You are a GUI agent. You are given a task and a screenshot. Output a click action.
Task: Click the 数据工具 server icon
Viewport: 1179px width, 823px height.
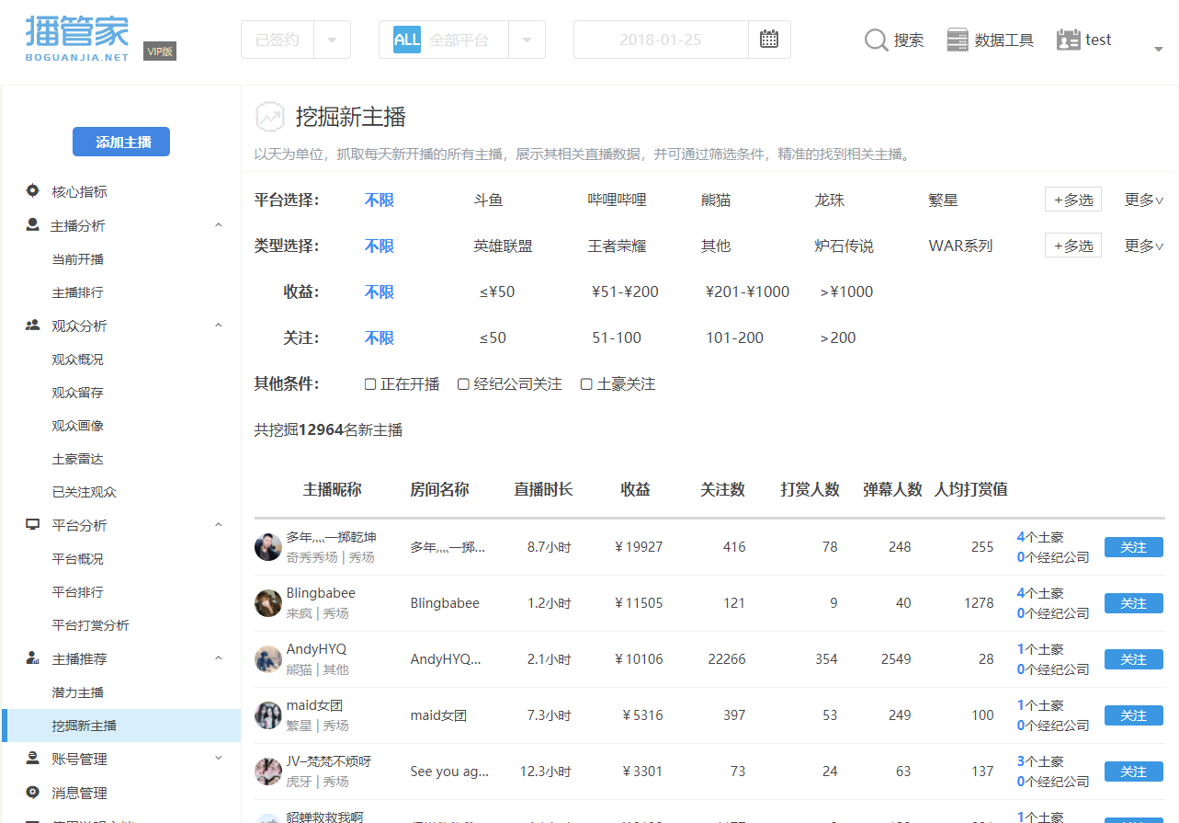(x=958, y=40)
